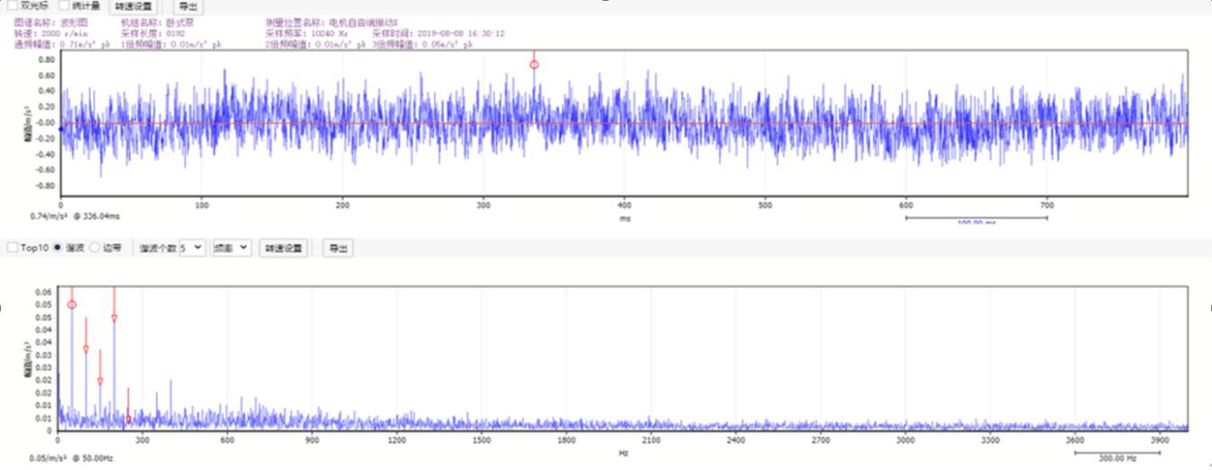Viewport: 1212px width, 470px height.
Task: Select the 谐波 harmonic radio button
Action: (x=58, y=248)
